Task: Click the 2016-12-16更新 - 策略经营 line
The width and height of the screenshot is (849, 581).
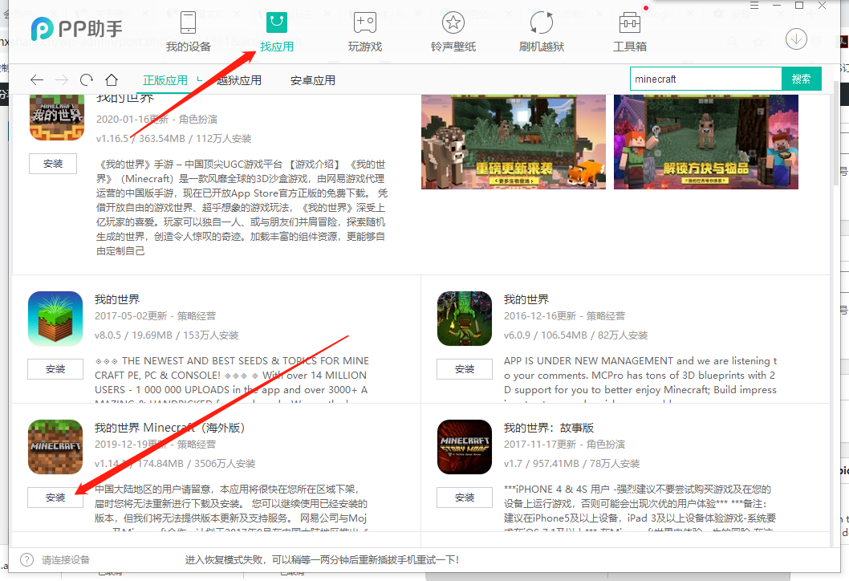Action: [x=564, y=315]
